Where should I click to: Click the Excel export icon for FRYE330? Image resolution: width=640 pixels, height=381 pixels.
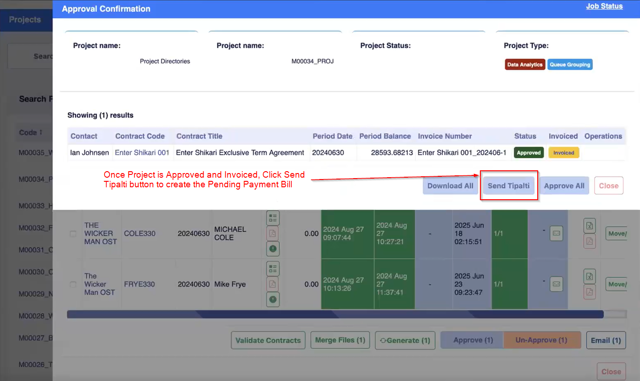590,276
